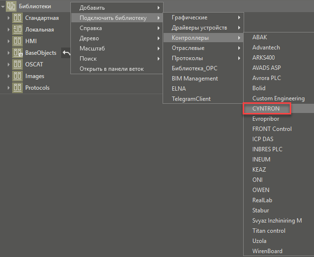
Task: Select ELNA library entry
Action: click(x=203, y=89)
